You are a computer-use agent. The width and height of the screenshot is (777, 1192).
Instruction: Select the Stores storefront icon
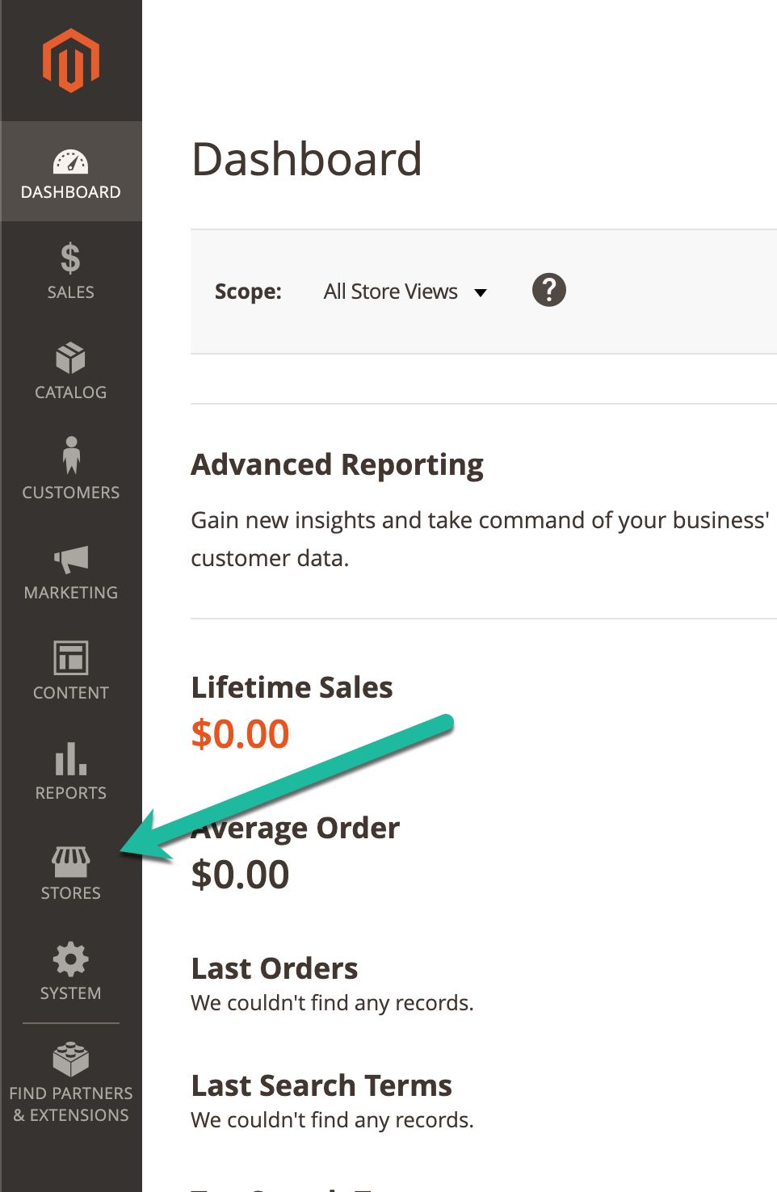(72, 859)
